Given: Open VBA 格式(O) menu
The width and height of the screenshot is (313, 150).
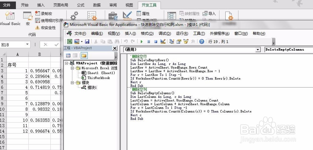Looking at the screenshot, I should 147,33.
